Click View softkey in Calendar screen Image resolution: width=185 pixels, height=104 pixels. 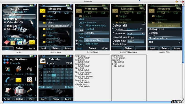(56, 99)
